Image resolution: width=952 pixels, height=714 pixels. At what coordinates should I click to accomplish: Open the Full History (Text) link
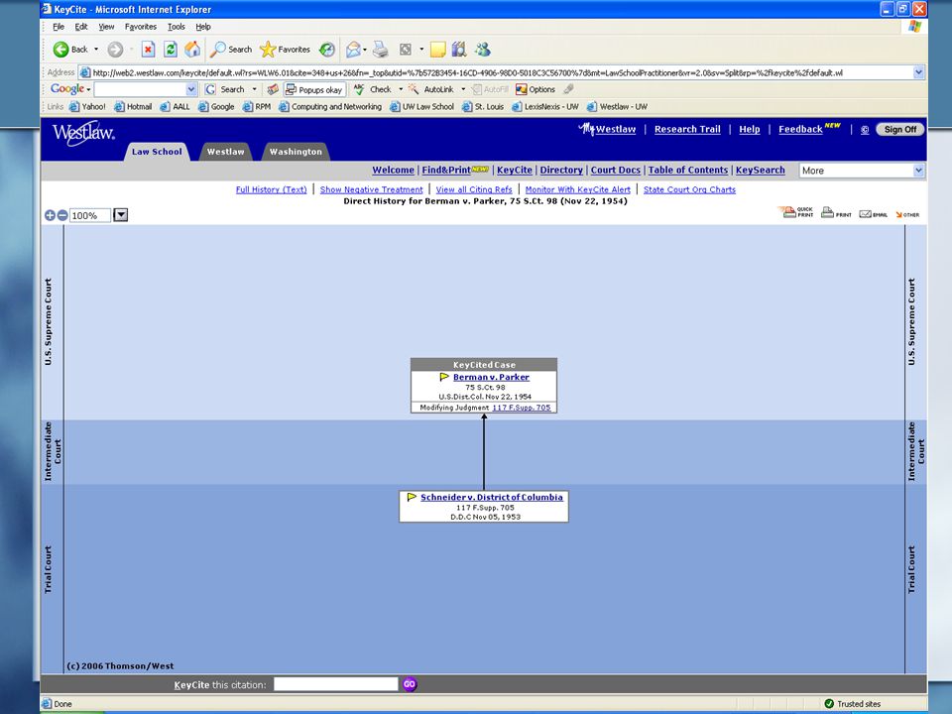272,189
